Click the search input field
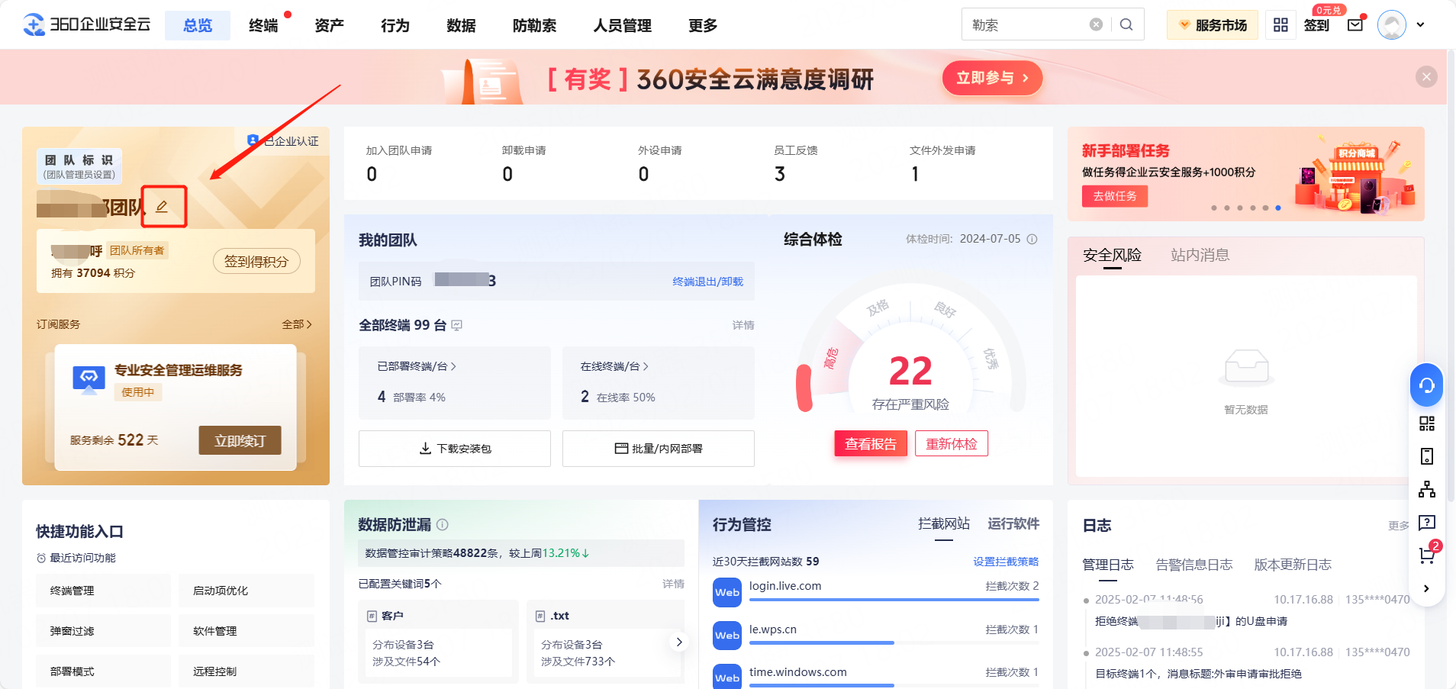Viewport: 1456px width, 689px height. (1028, 24)
